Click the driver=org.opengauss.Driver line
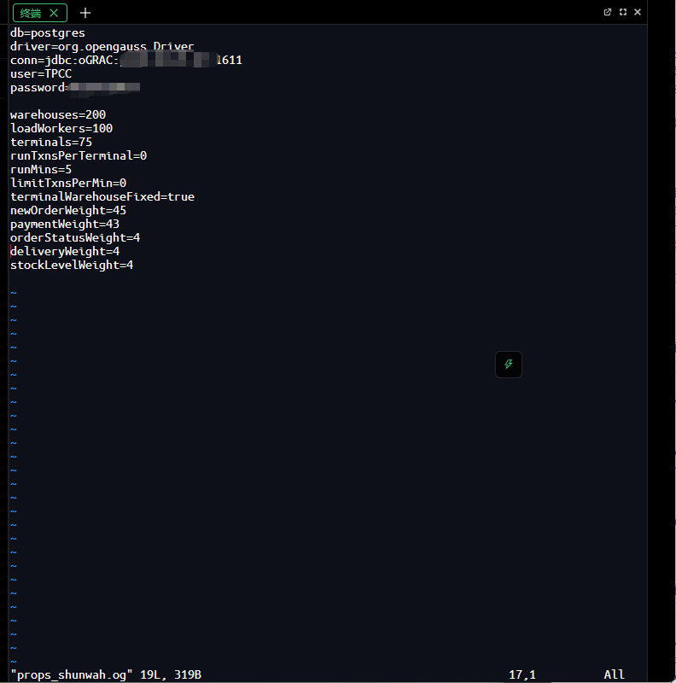Image resolution: width=676 pixels, height=683 pixels. [102, 47]
